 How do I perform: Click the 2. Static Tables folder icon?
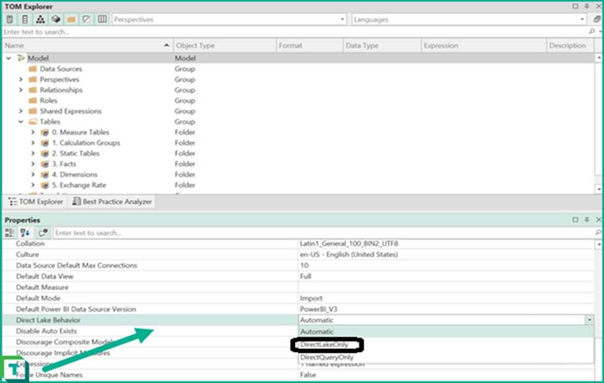[x=45, y=153]
